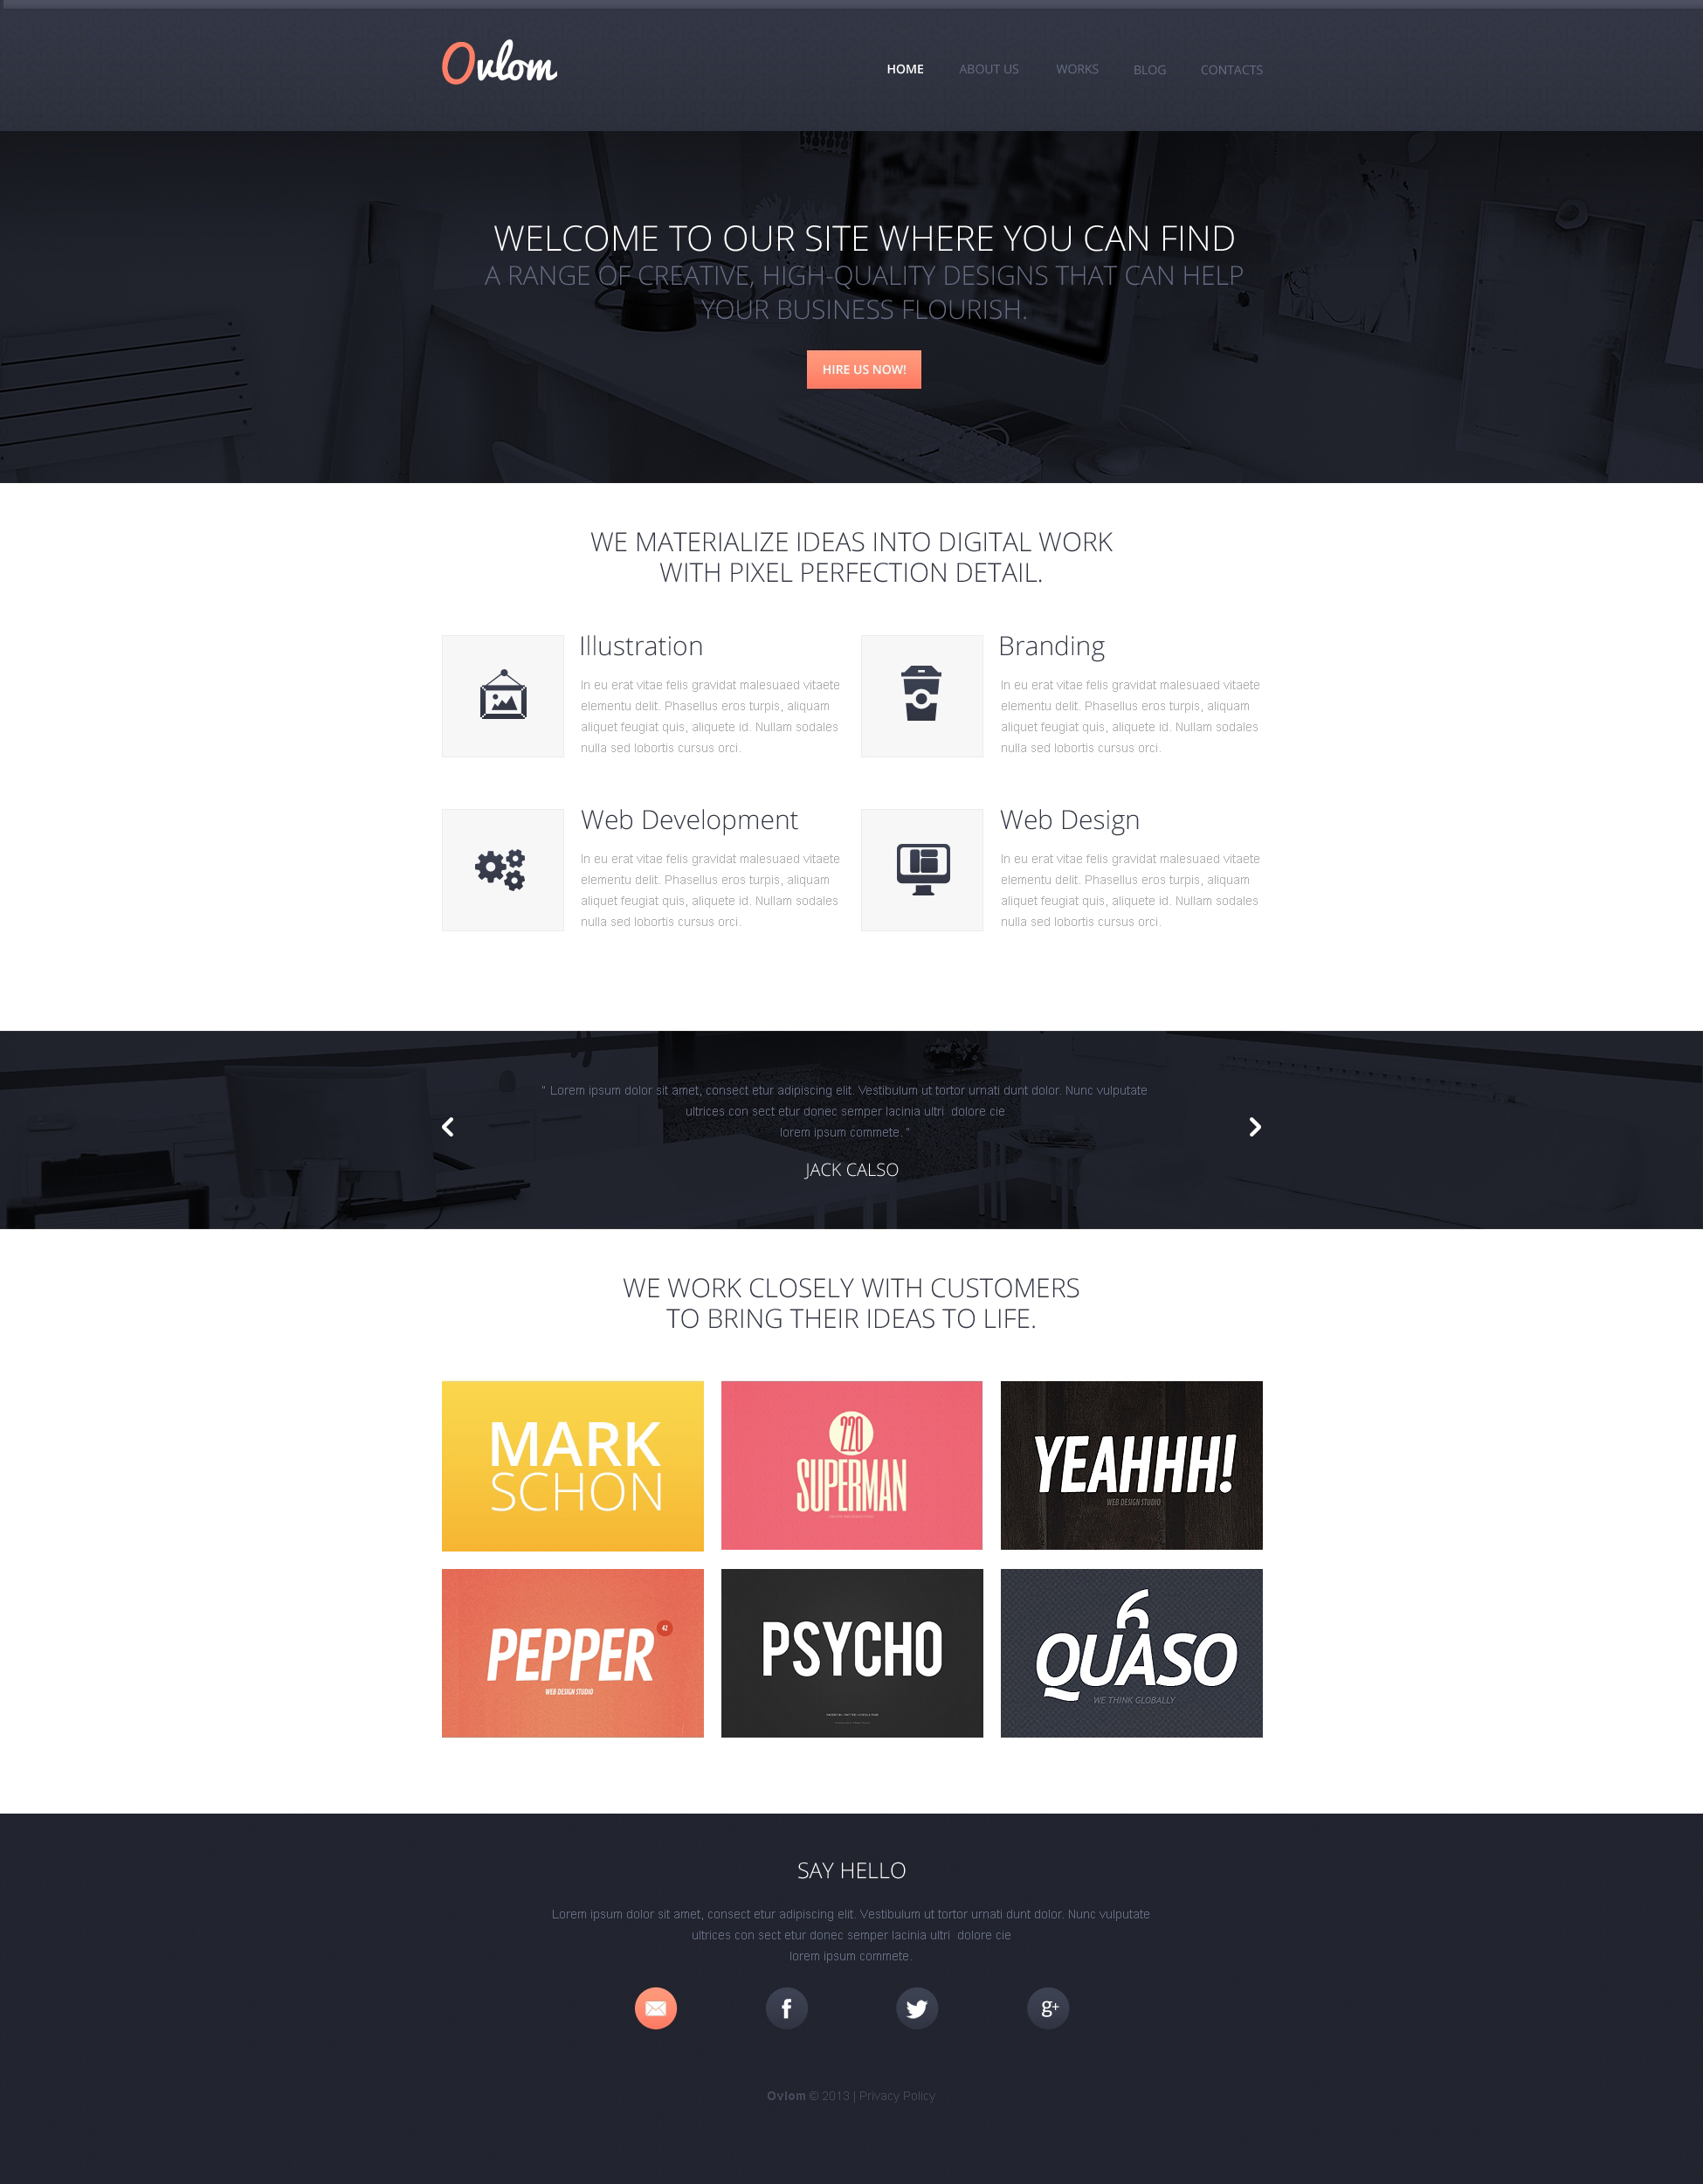Click the Web Design monitor icon

click(923, 870)
